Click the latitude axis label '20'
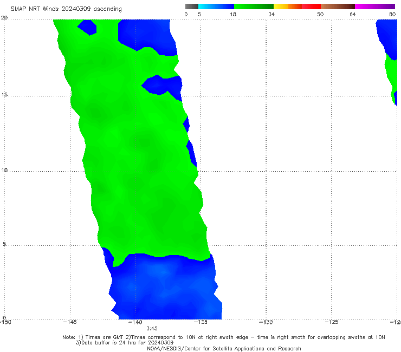The height and width of the screenshot is (352, 401). coord(4,18)
